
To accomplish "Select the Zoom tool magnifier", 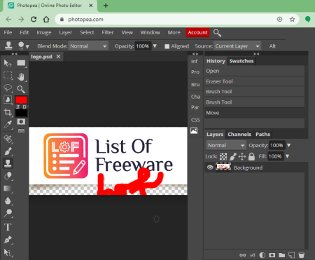I will tap(21, 89).
